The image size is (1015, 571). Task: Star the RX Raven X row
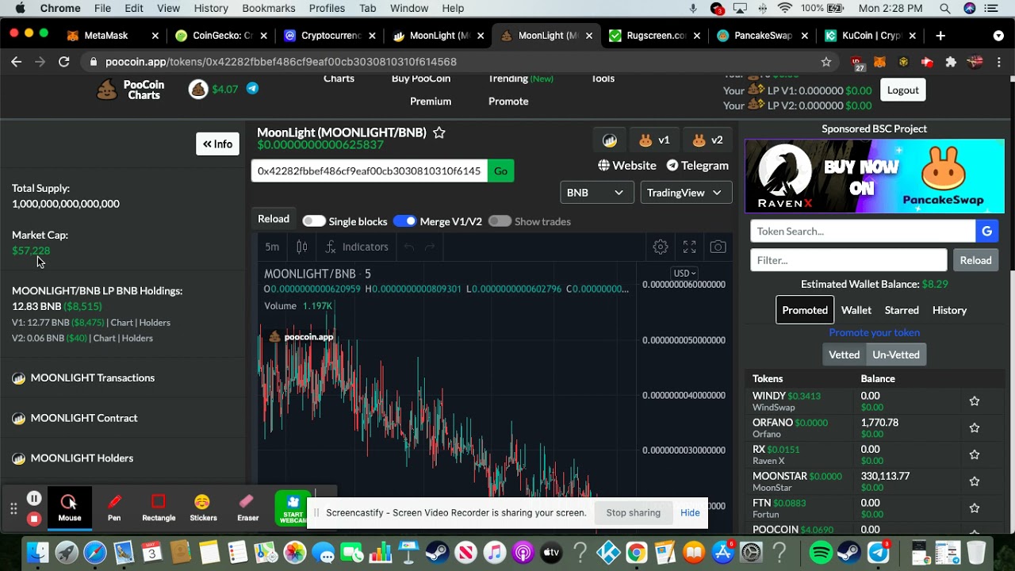click(x=974, y=455)
